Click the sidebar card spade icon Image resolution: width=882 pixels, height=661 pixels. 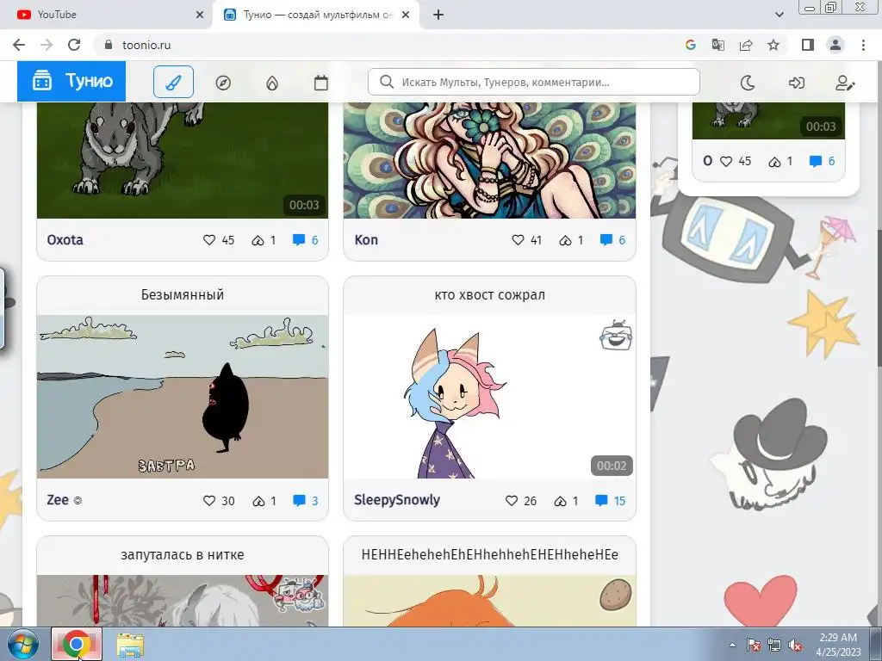pyautogui.click(x=774, y=162)
